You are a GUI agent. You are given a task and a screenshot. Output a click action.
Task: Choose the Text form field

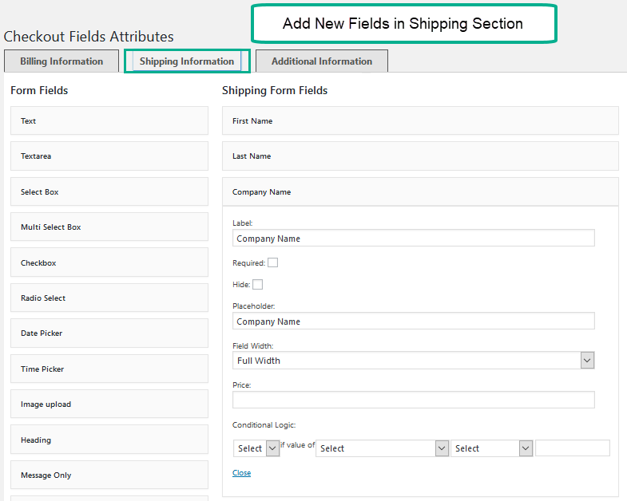pos(109,121)
